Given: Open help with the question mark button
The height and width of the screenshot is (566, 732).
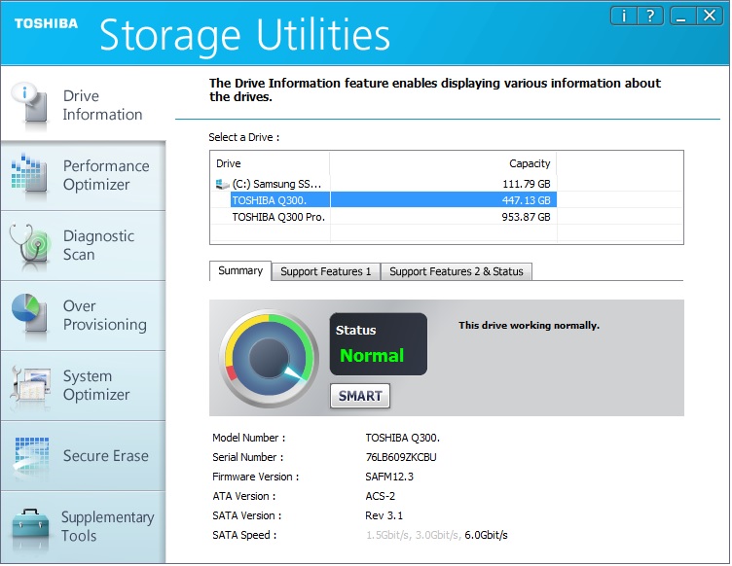Looking at the screenshot, I should pos(650,17).
